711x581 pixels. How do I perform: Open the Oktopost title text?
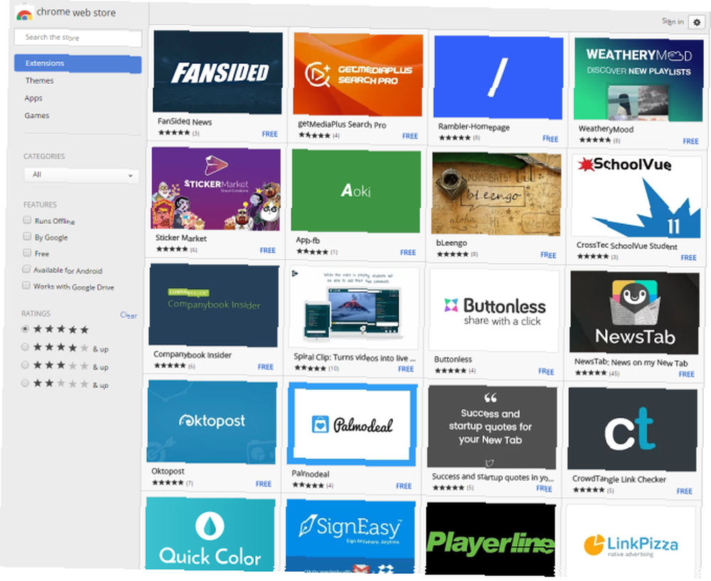(x=168, y=471)
